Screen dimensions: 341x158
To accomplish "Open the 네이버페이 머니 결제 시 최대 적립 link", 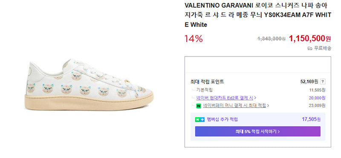I will click(x=234, y=106).
